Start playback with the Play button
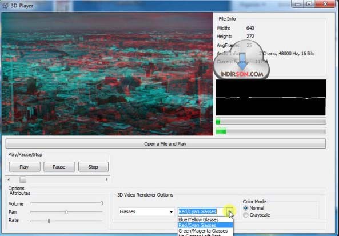This screenshot has width=339, height=236. 25,167
